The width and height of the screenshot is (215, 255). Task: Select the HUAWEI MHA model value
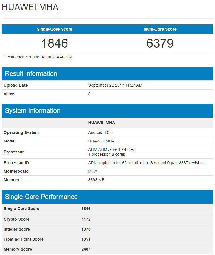(x=101, y=141)
